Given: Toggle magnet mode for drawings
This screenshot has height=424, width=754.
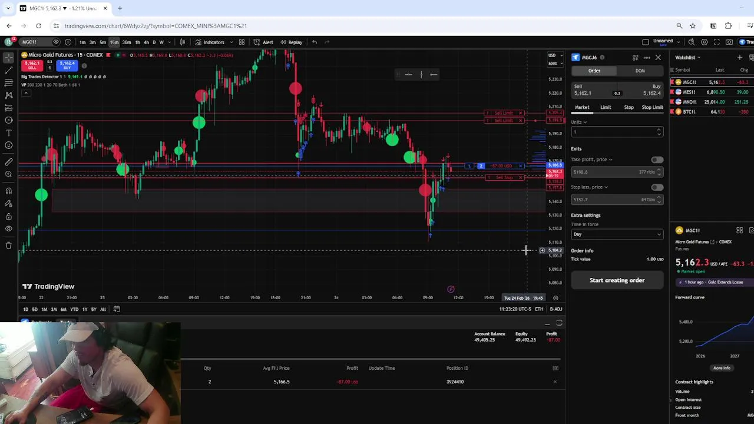Looking at the screenshot, I should tap(8, 191).
